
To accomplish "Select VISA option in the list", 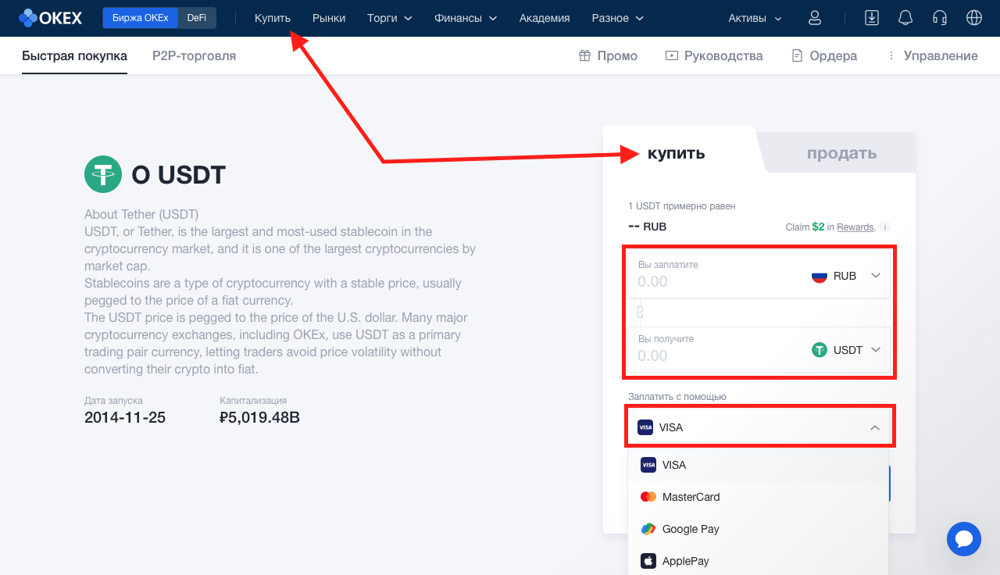I will pyautogui.click(x=758, y=465).
